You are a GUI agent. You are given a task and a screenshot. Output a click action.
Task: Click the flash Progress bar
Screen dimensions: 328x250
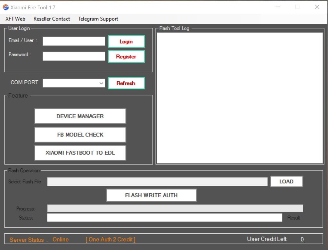coord(175,208)
